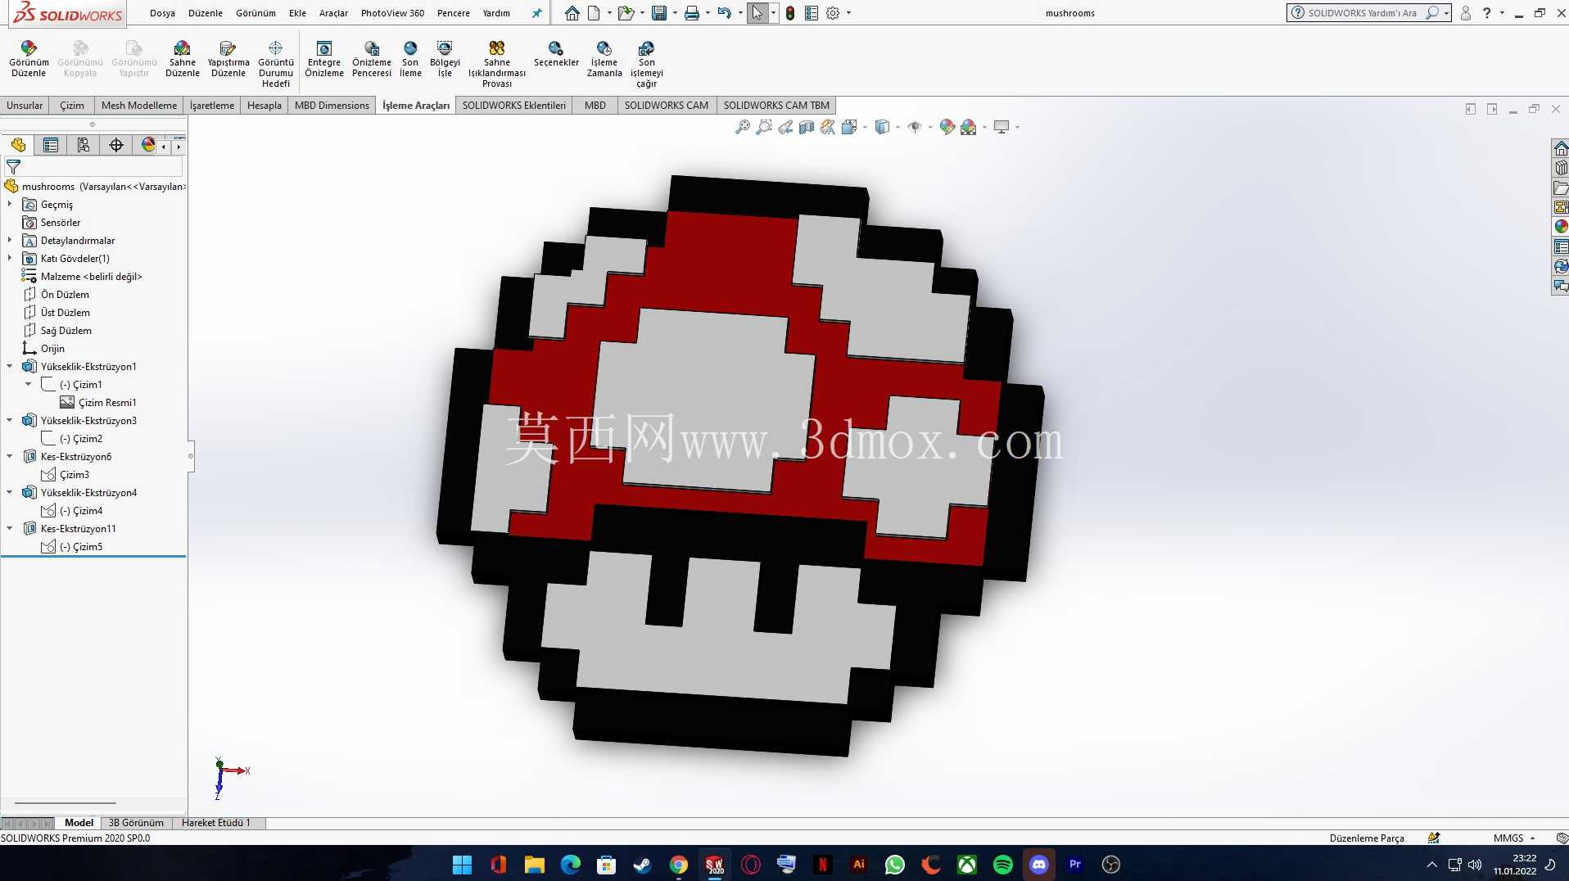Expand Geçmiş history node
The height and width of the screenshot is (881, 1569).
10,204
